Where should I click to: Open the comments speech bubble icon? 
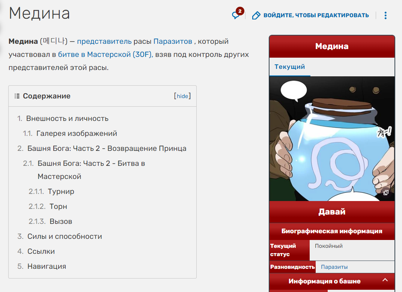(236, 15)
